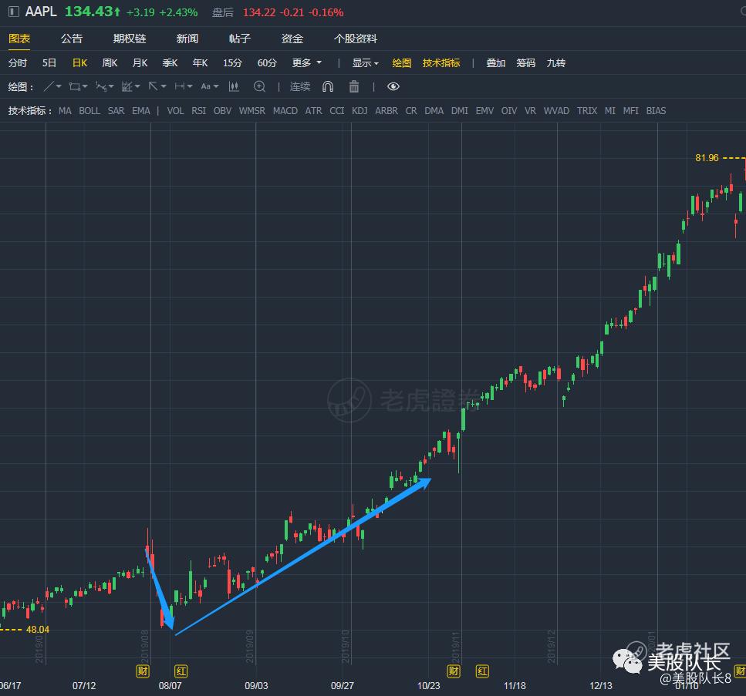Expand the 显示 display dropdown
The width and height of the screenshot is (746, 696).
(366, 62)
